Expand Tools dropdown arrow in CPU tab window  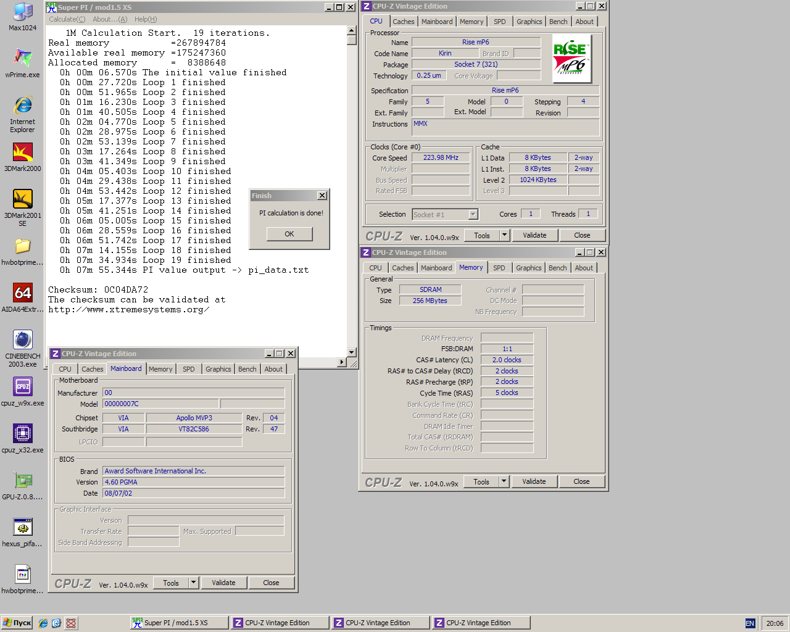pos(504,235)
